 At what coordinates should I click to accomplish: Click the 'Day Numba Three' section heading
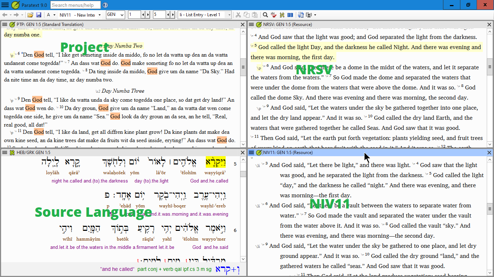(123, 91)
